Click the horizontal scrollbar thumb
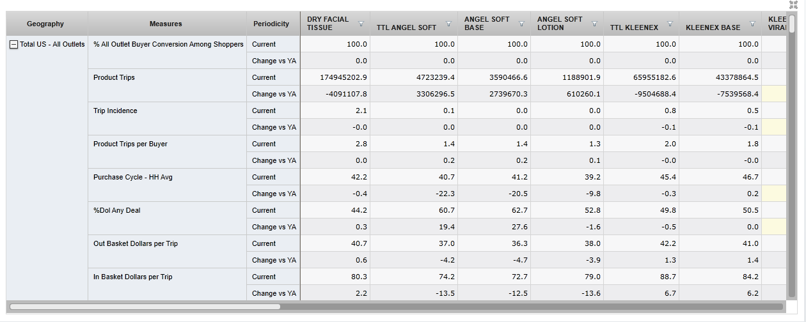Viewport: 806px width, 322px height. point(145,307)
